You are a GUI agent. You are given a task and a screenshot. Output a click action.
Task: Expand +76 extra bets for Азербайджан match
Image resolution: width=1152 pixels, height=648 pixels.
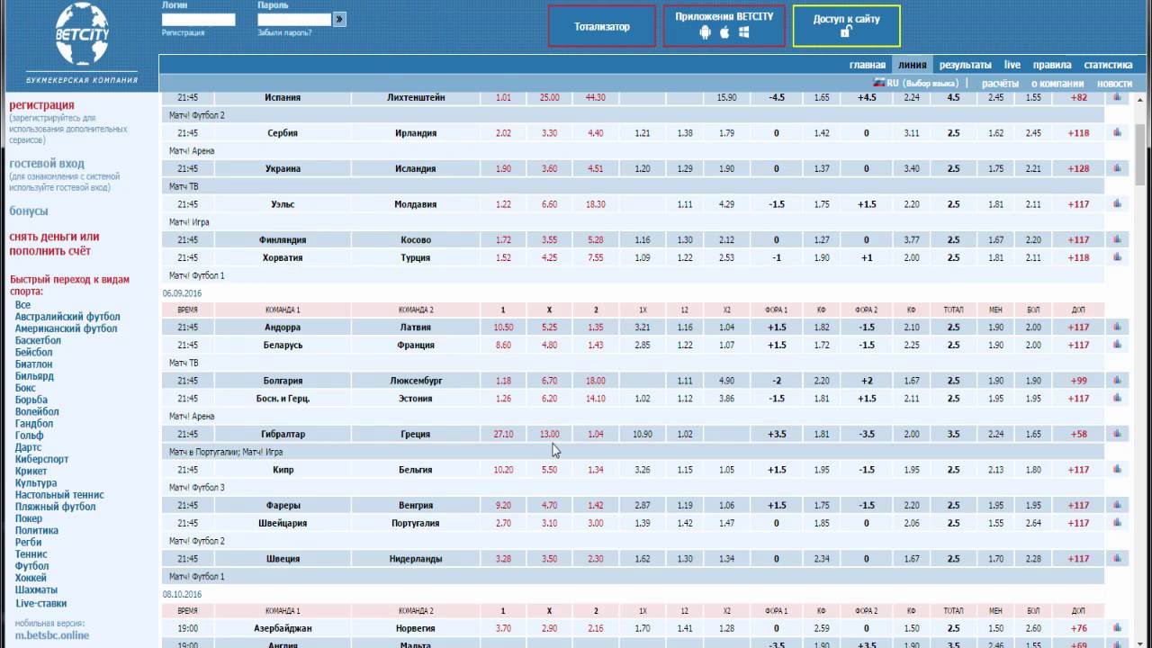[x=1078, y=628]
